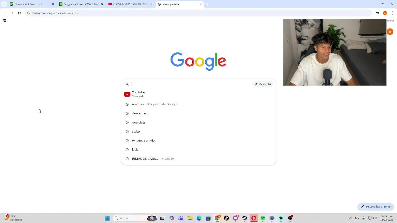Launch Copilot from the taskbar
Screen dimensions: 397x223
click(172, 218)
